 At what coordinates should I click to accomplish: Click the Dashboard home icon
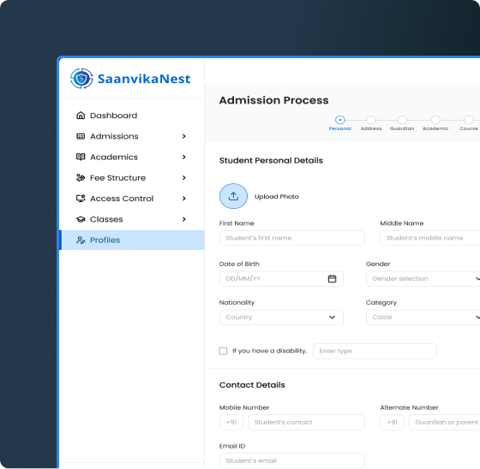tap(81, 116)
